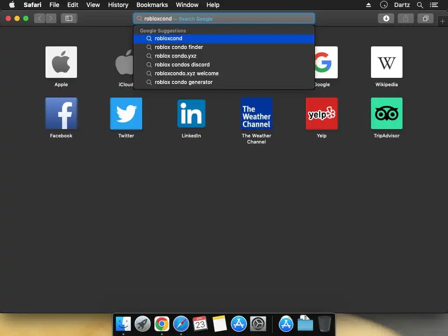Open the Yelp favorite tile
This screenshot has width=448, height=336.
pos(322,113)
